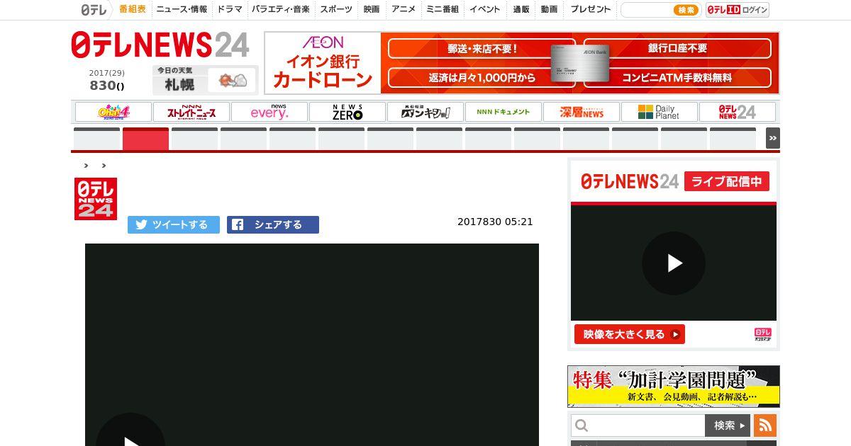The image size is (851, 446).
Task: Click the Nittele logo in top bar
Action: coord(94,9)
